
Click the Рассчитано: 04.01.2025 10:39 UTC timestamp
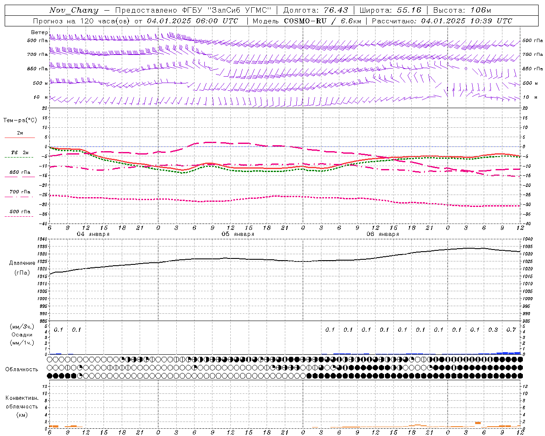(x=442, y=21)
